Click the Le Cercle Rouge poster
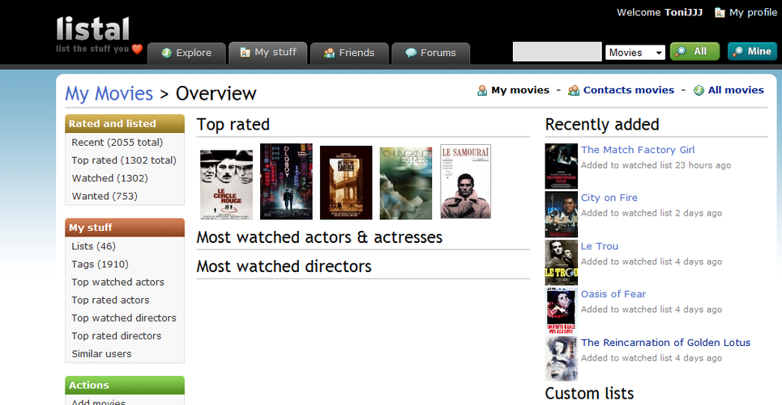The image size is (782, 405). 226,185
